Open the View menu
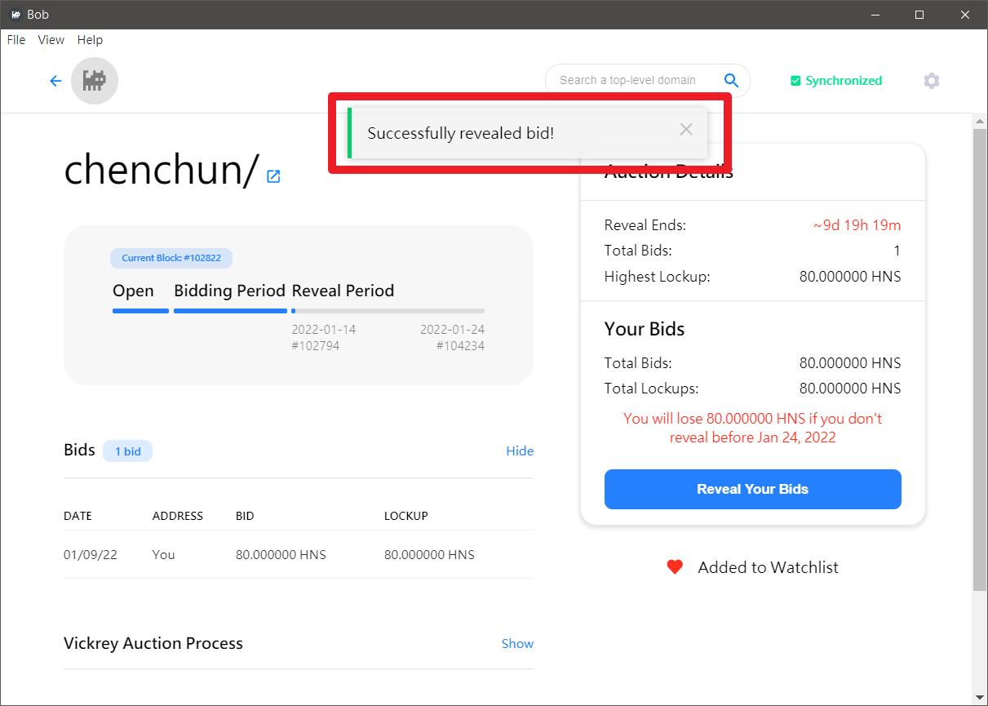The height and width of the screenshot is (706, 988). (51, 40)
